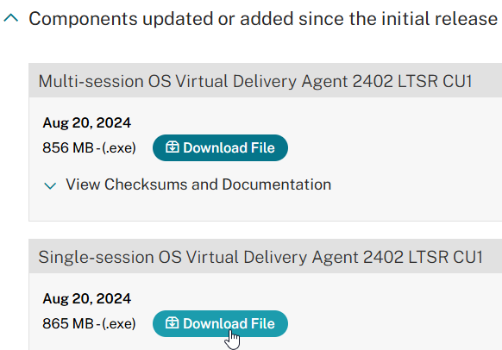This screenshot has height=350, width=502.
Task: Click the 2402 LTSR CU1 text in the Multi-session title
Action: [412, 81]
